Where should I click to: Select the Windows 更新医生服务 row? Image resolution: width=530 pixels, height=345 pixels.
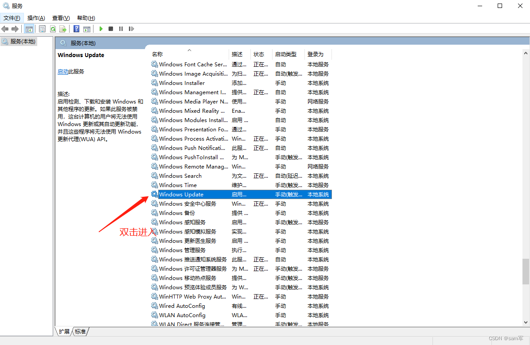coord(241,241)
